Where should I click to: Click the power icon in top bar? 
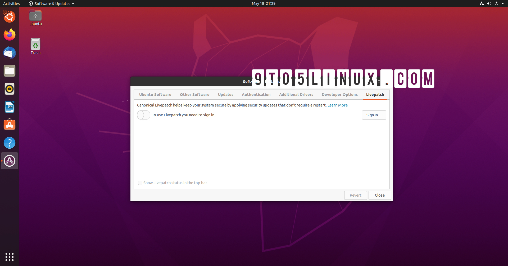click(496, 3)
